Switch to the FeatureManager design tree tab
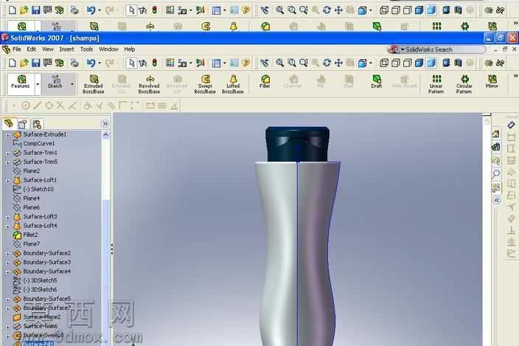519x346 pixels. coord(9,124)
